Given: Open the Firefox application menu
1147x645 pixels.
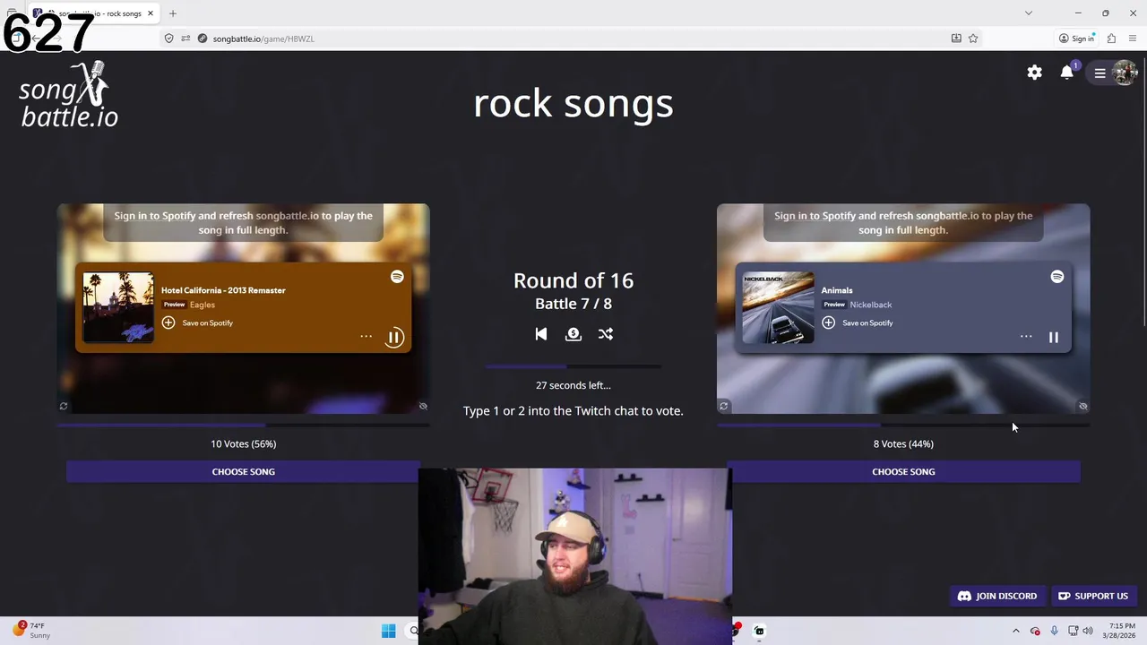Looking at the screenshot, I should click(x=1133, y=39).
